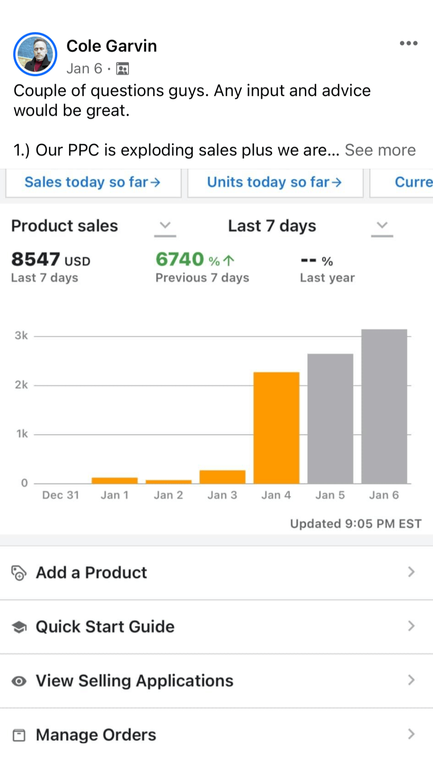This screenshot has height=770, width=433.
Task: Tap the profile picture avatar
Action: 35,54
